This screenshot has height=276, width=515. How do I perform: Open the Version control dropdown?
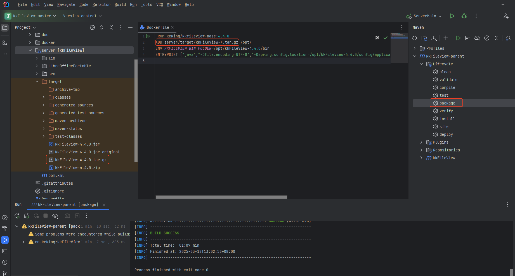coord(82,16)
